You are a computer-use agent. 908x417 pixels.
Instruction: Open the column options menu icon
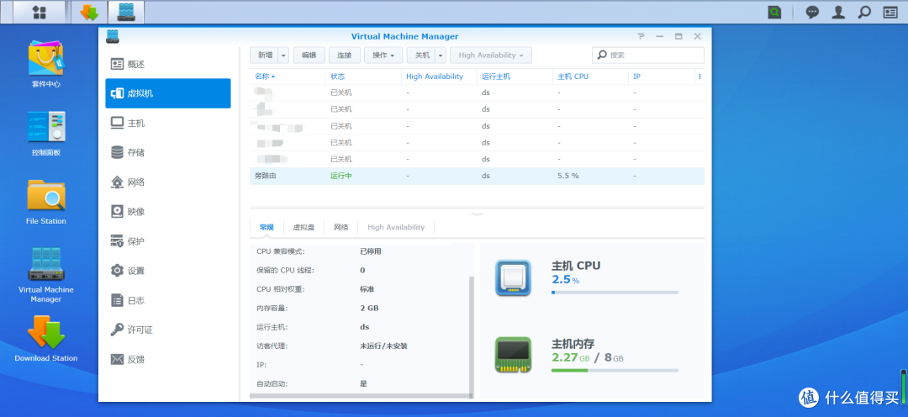699,77
